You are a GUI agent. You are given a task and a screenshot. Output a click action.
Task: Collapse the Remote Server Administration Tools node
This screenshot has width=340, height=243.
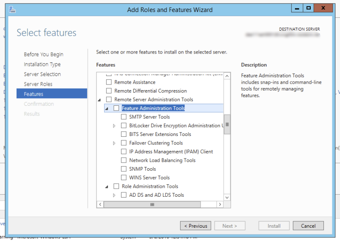pos(100,100)
